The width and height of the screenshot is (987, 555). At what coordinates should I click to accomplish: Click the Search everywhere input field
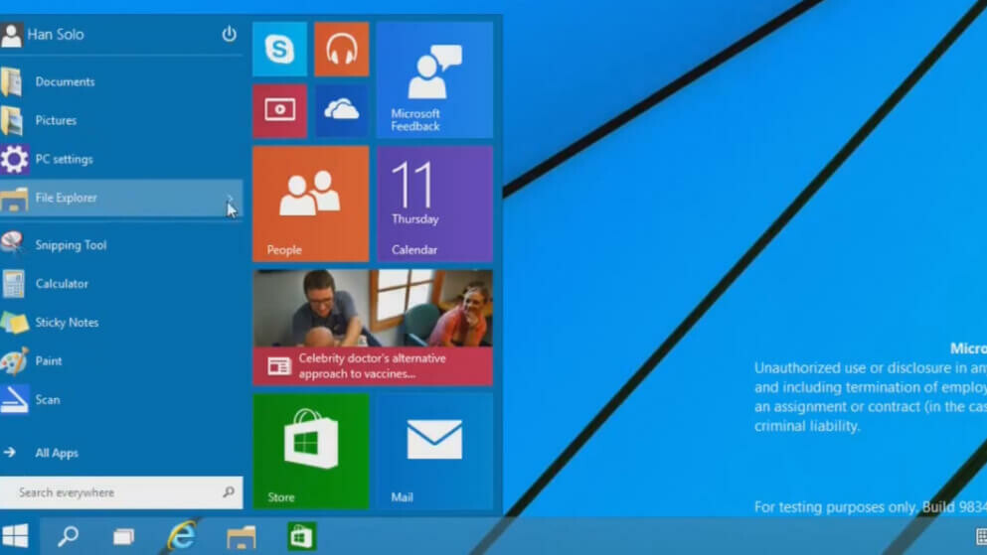tap(121, 492)
